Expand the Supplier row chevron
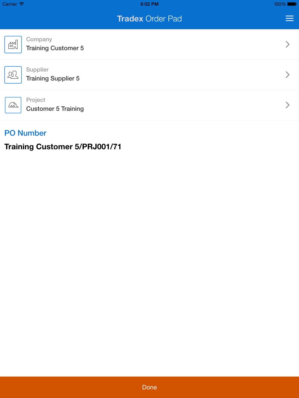Viewport: 299px width, 398px height. [287, 75]
